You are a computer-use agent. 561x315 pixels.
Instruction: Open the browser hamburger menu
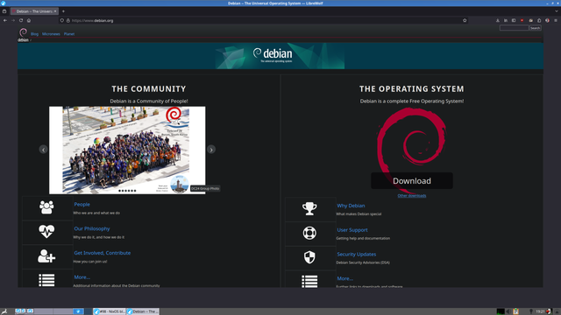coord(556,20)
